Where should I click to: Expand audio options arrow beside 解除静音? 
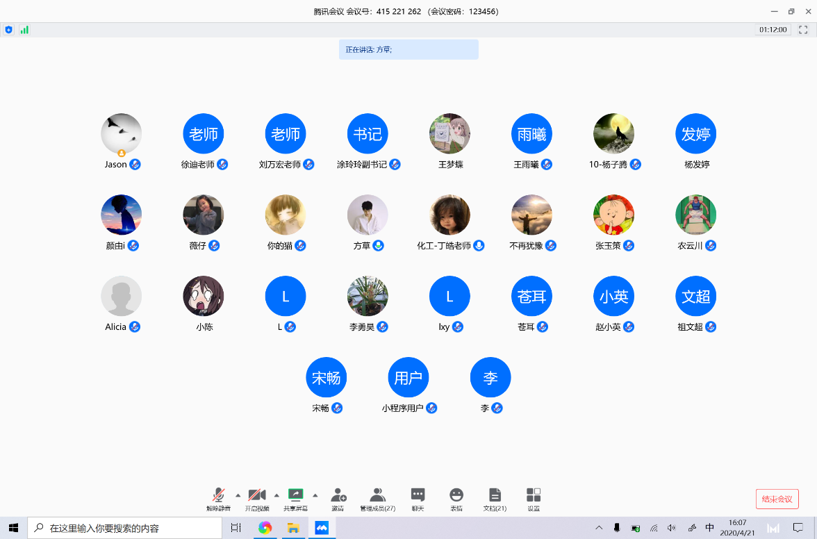pos(238,495)
